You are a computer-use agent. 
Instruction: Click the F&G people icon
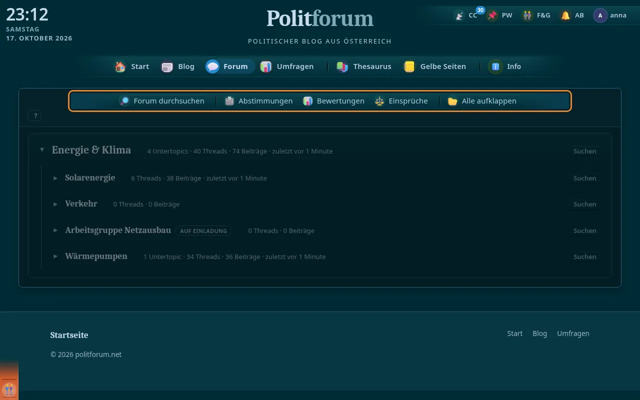pyautogui.click(x=527, y=15)
